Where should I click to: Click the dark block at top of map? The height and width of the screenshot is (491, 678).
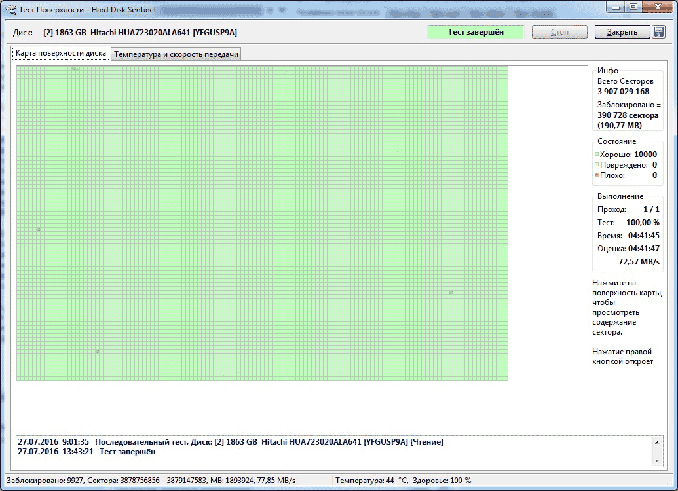[75, 69]
